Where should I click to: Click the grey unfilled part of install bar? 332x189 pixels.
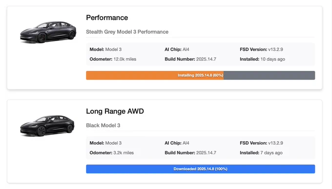(270, 75)
